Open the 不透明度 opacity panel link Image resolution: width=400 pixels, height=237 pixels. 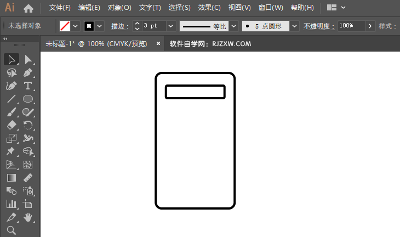coord(319,26)
